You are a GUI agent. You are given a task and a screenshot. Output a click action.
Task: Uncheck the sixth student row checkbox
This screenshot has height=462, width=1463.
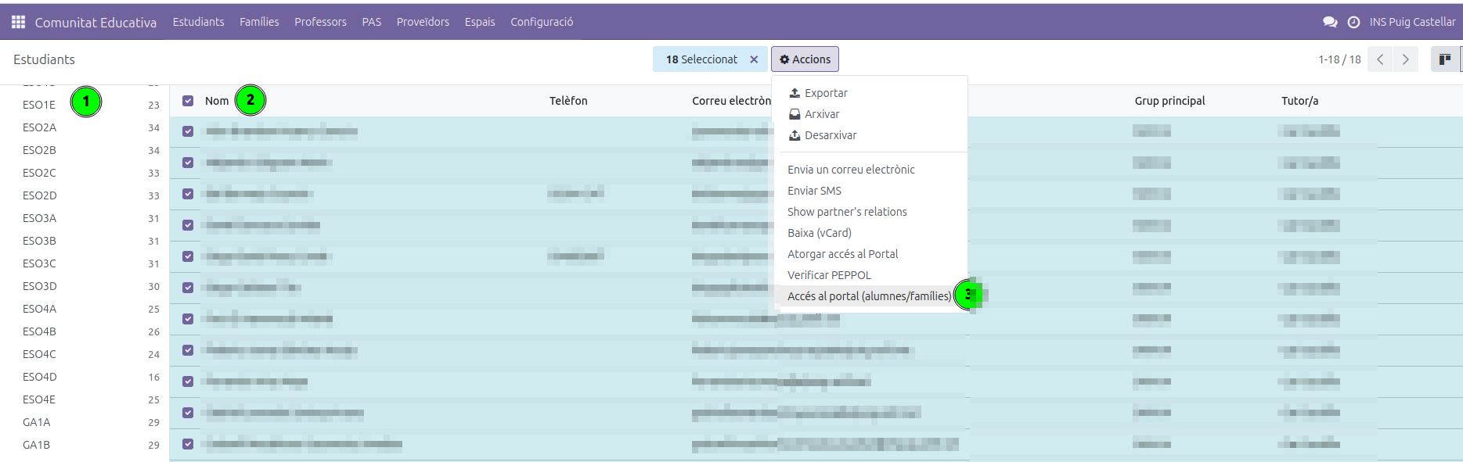coord(188,288)
